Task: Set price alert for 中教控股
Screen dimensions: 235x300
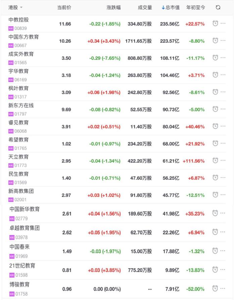Action: coord(215,23)
